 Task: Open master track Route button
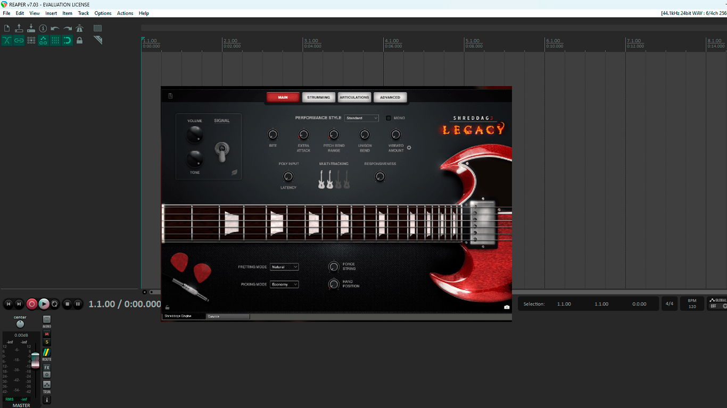[47, 352]
